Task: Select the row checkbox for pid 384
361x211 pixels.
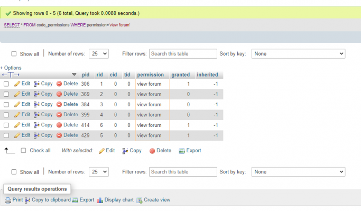Action: [x=6, y=105]
